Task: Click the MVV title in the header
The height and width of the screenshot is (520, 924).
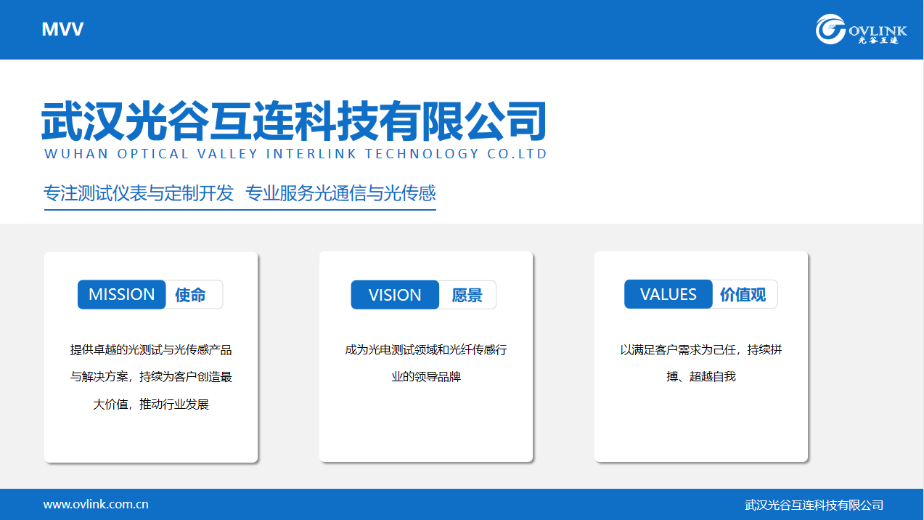Action: pos(62,30)
